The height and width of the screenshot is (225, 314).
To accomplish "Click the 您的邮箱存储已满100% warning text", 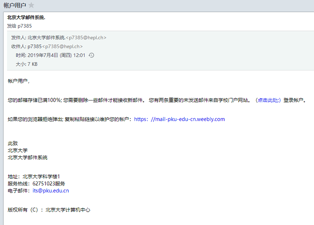I will tap(34, 100).
